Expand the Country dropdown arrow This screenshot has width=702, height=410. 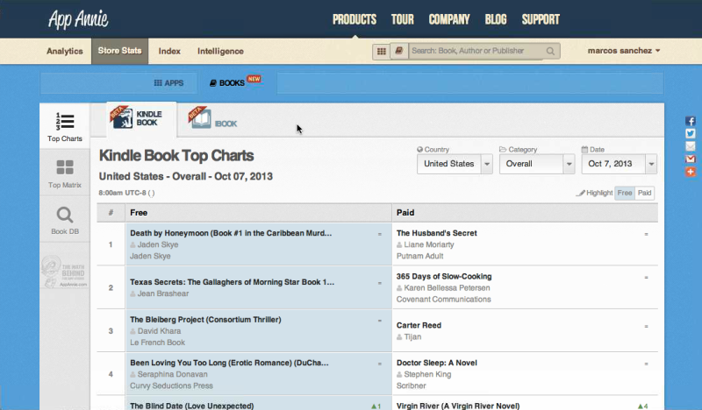(x=487, y=164)
